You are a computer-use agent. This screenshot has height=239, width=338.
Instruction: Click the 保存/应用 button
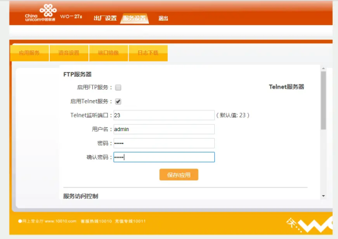pos(179,174)
